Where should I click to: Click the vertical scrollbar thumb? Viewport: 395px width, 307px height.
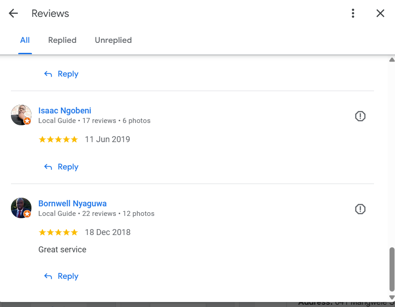392,269
